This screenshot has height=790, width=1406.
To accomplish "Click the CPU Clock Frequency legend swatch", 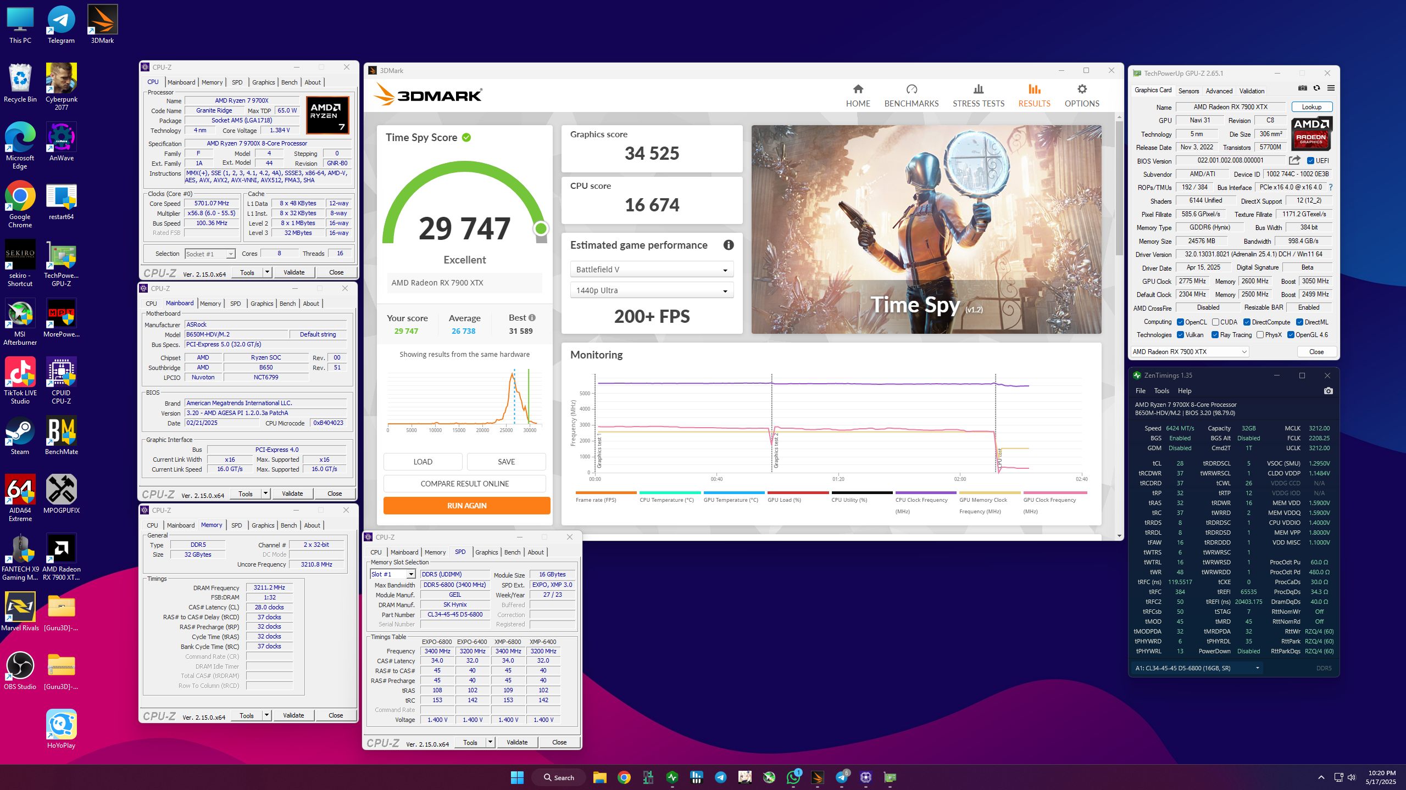I will coord(926,492).
